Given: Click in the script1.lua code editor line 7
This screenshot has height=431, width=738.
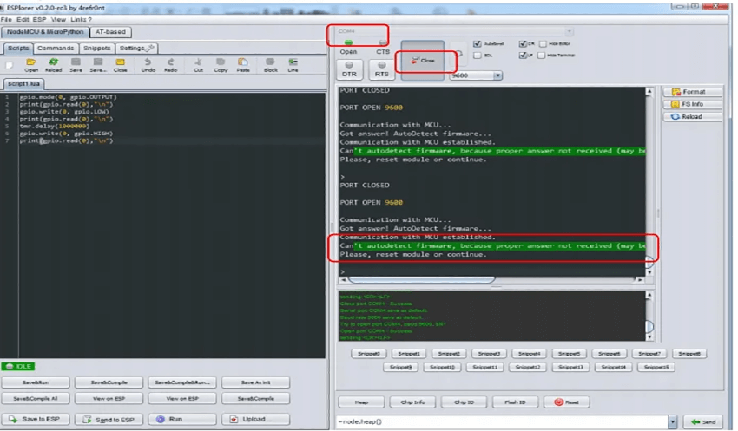Looking at the screenshot, I should (x=172, y=140).
